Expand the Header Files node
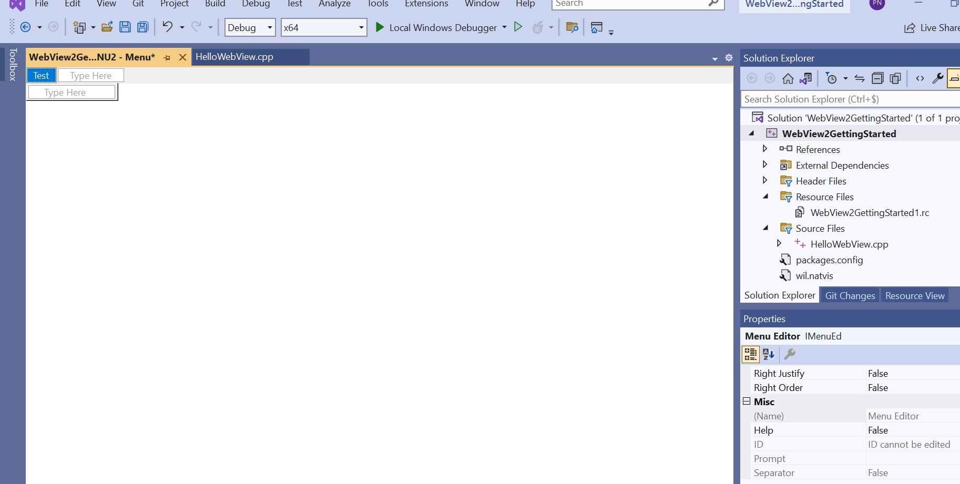Image resolution: width=960 pixels, height=484 pixels. click(765, 180)
